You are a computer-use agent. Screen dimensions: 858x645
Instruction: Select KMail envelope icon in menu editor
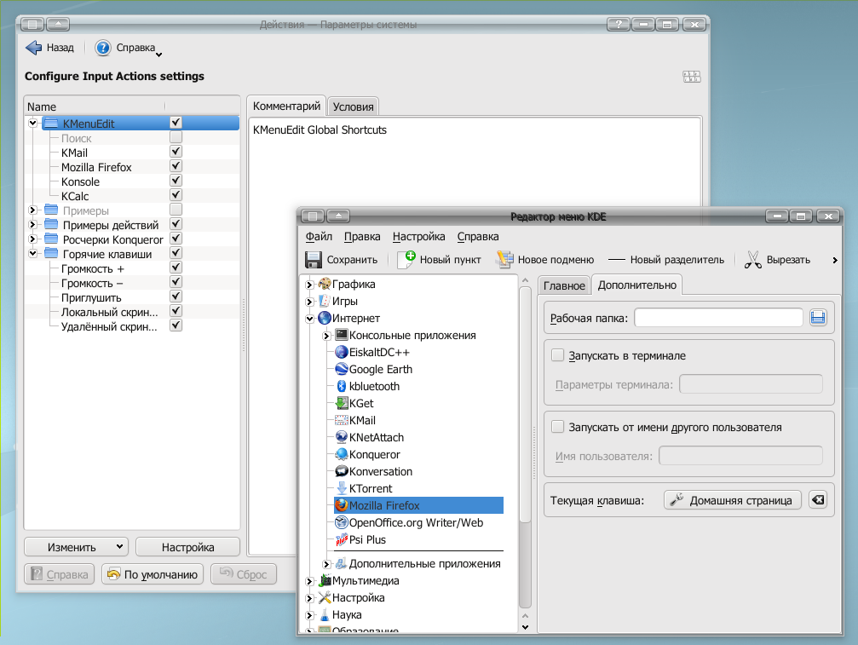coord(342,420)
